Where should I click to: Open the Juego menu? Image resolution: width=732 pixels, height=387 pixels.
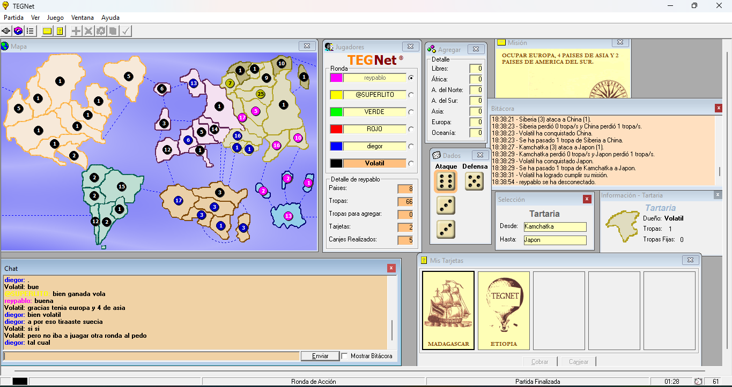pyautogui.click(x=55, y=18)
